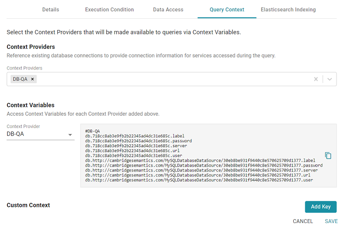Select the Query Context tab
This screenshot has height=228, width=345.
227,9
